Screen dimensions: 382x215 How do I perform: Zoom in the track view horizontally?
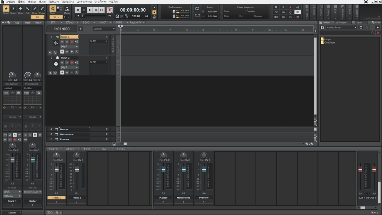tap(312, 144)
